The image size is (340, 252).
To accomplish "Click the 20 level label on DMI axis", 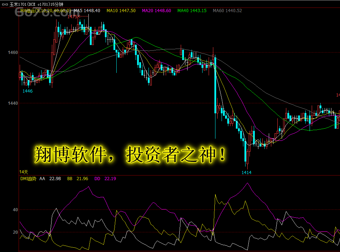I will coord(15,232).
